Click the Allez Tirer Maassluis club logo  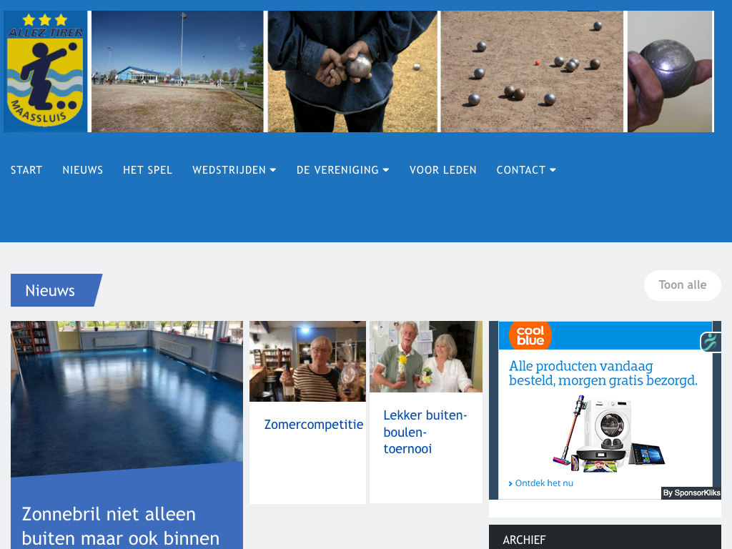[45, 71]
